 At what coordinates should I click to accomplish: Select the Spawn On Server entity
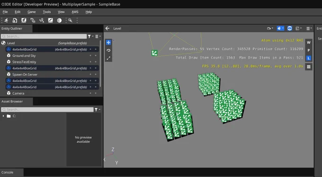50,74
